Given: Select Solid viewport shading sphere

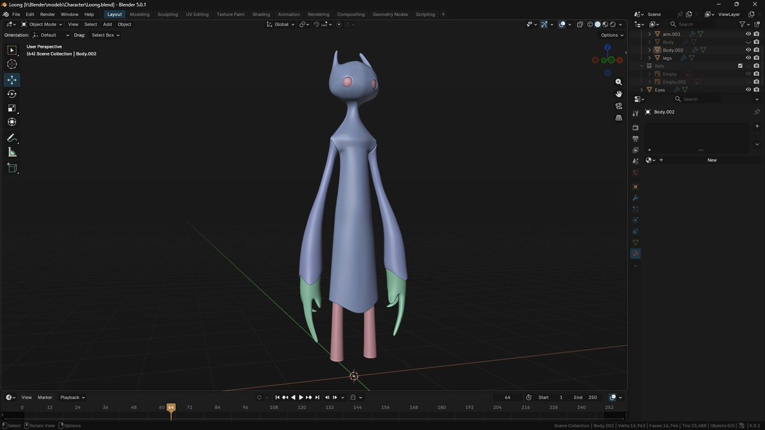Looking at the screenshot, I should click(597, 24).
